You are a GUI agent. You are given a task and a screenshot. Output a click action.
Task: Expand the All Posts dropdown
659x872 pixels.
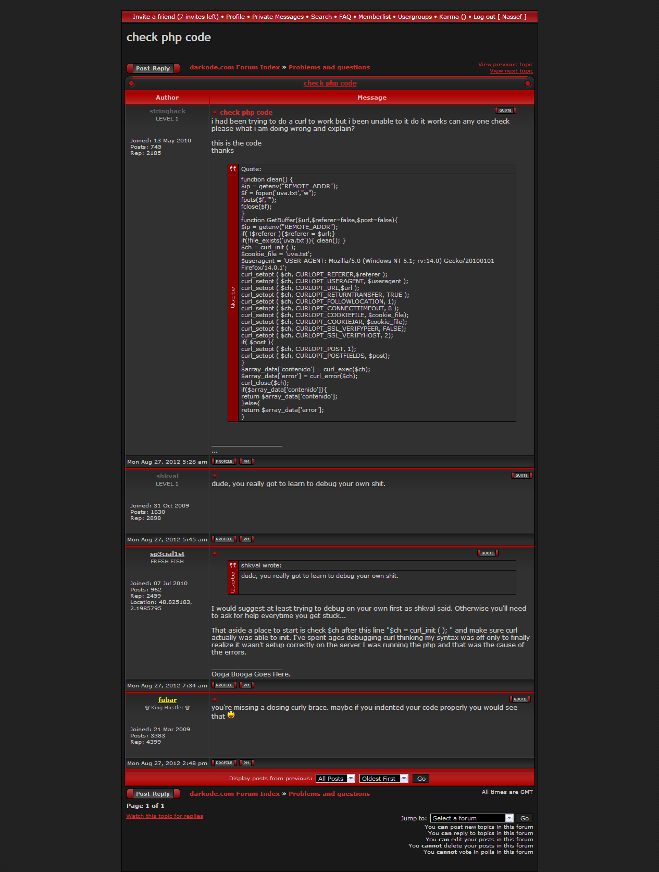click(335, 779)
